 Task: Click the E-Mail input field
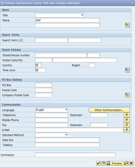point(79,130)
